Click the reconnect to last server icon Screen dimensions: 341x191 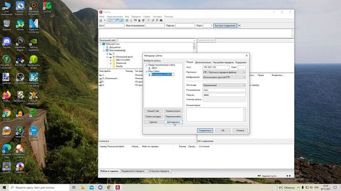(143, 20)
